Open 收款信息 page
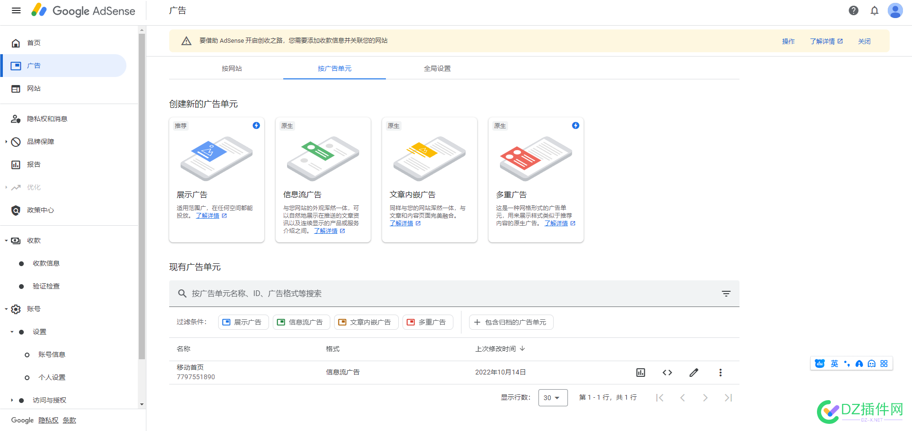912x431 pixels. pos(46,263)
